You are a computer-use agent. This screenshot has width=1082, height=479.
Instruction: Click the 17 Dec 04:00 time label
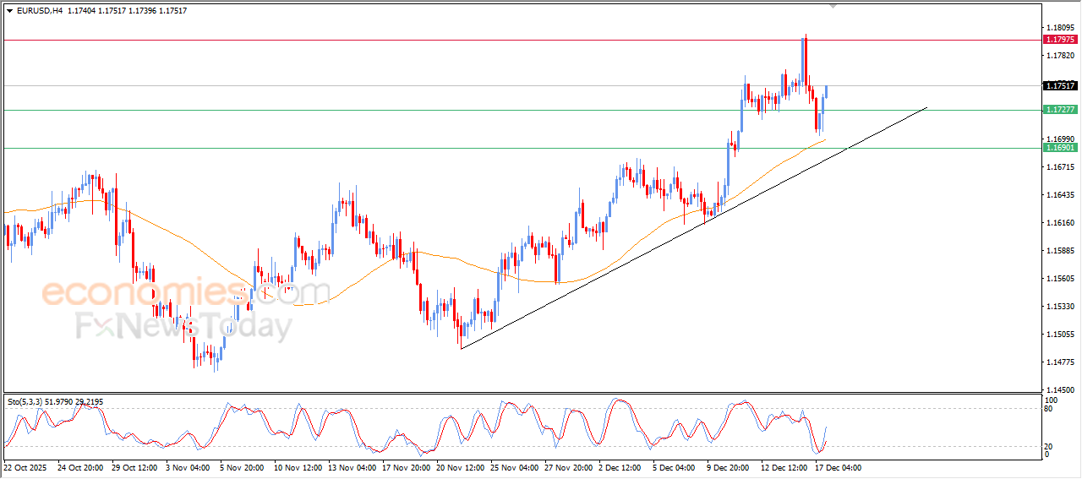click(x=837, y=467)
